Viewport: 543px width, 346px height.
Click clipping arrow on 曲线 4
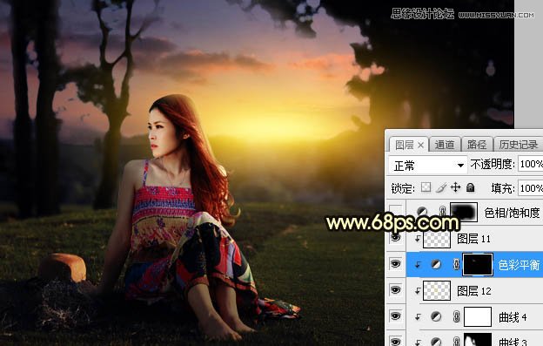pyautogui.click(x=418, y=317)
